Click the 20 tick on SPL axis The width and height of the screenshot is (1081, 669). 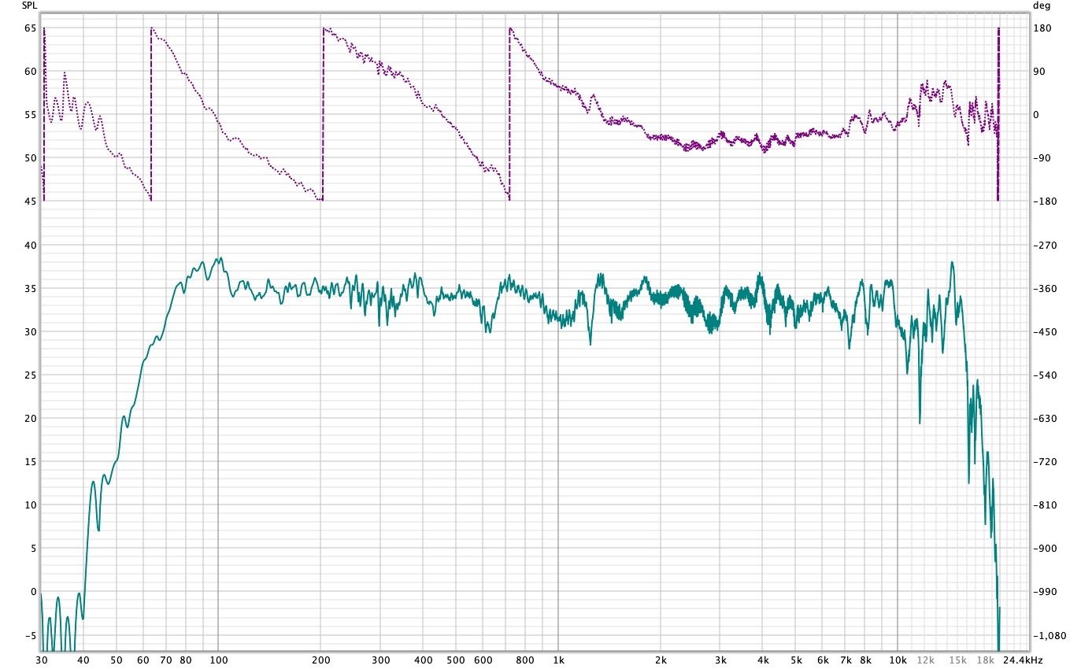coord(31,419)
